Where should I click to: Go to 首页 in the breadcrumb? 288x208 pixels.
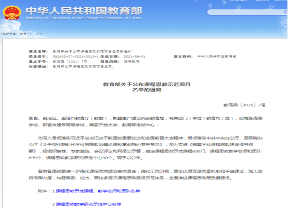(23, 34)
